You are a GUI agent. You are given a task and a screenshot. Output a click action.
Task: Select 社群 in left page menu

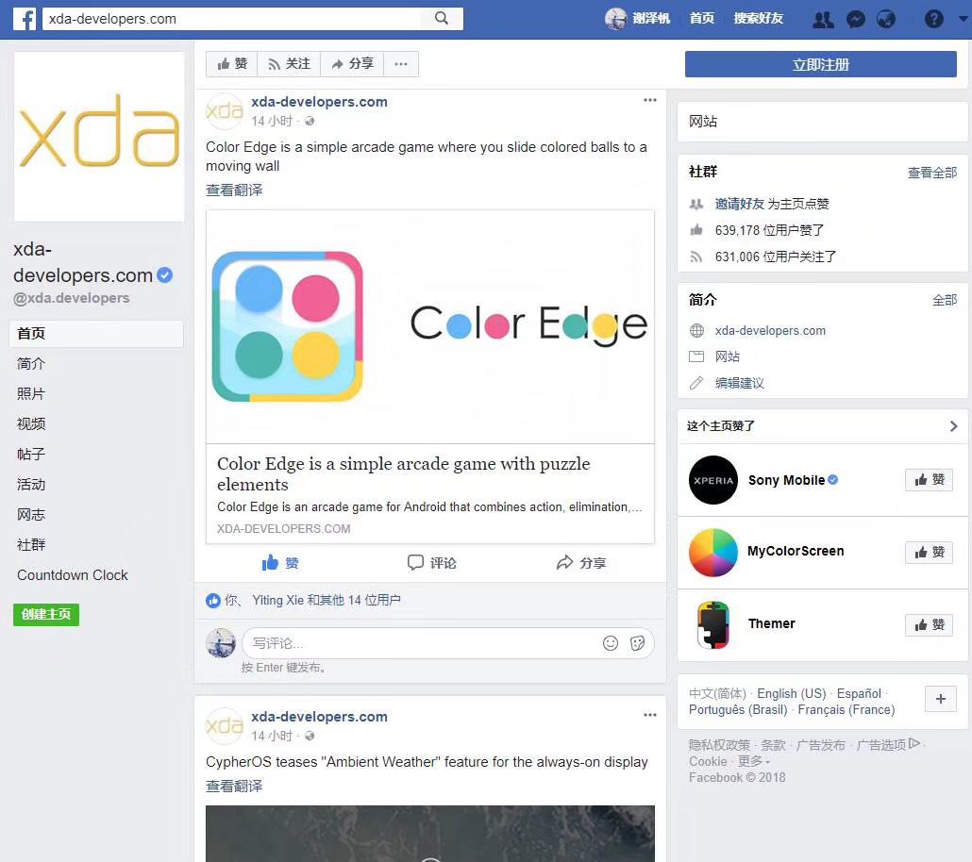point(31,545)
